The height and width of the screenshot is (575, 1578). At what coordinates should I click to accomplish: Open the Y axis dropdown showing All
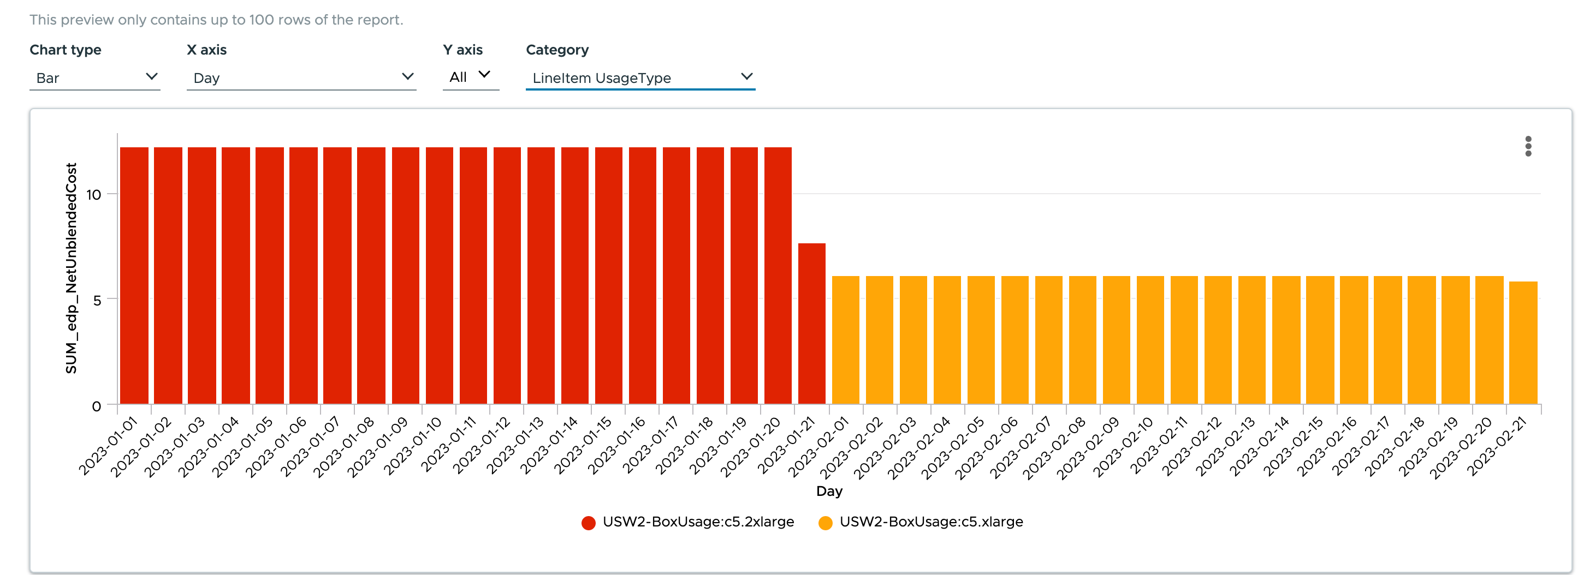tap(471, 77)
